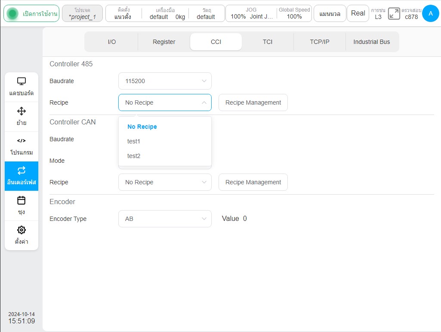The width and height of the screenshot is (441, 332).
Task: Switch to the TCI tab
Action: (x=268, y=42)
